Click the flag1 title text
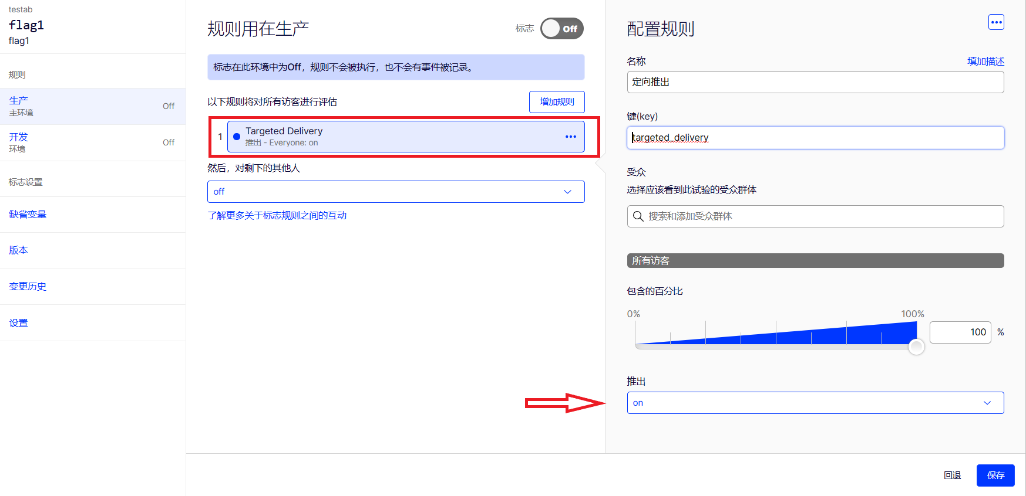 tap(26, 25)
